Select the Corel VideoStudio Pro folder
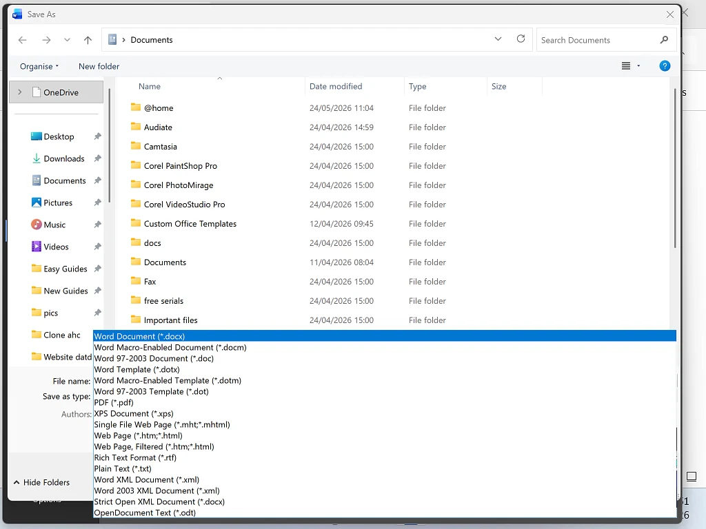The image size is (706, 529). [x=184, y=205]
